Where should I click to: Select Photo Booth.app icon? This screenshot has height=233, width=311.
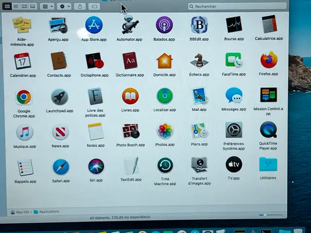click(131, 131)
